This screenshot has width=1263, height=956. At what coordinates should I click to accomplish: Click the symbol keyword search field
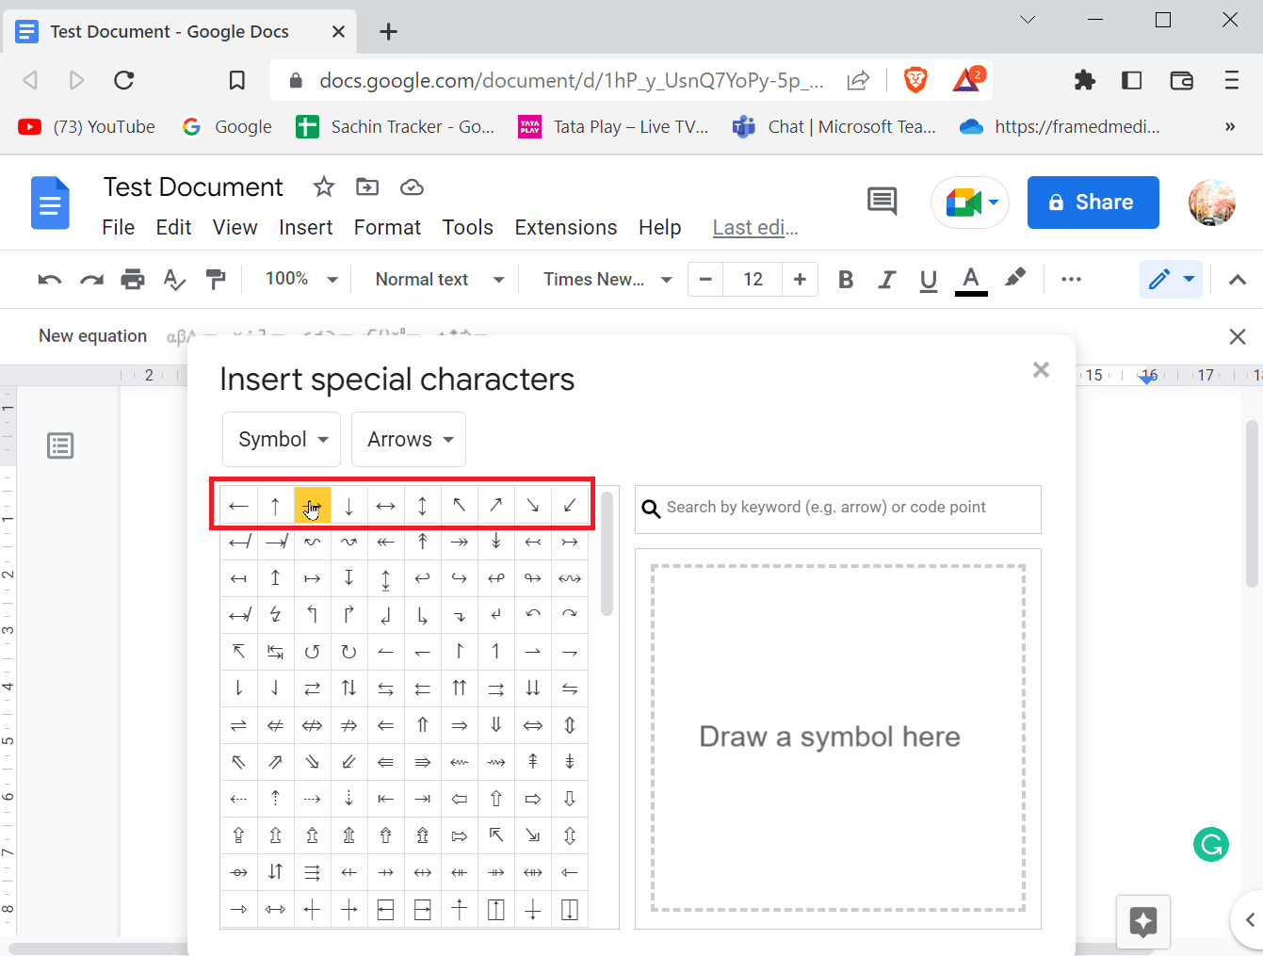coord(838,509)
